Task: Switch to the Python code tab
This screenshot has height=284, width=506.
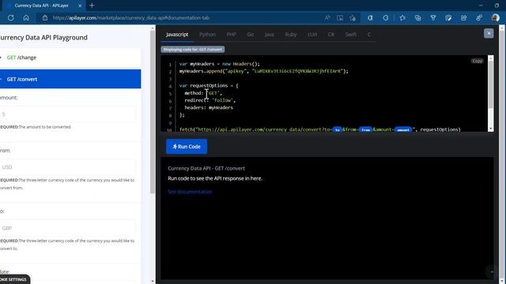Action: pyautogui.click(x=207, y=35)
